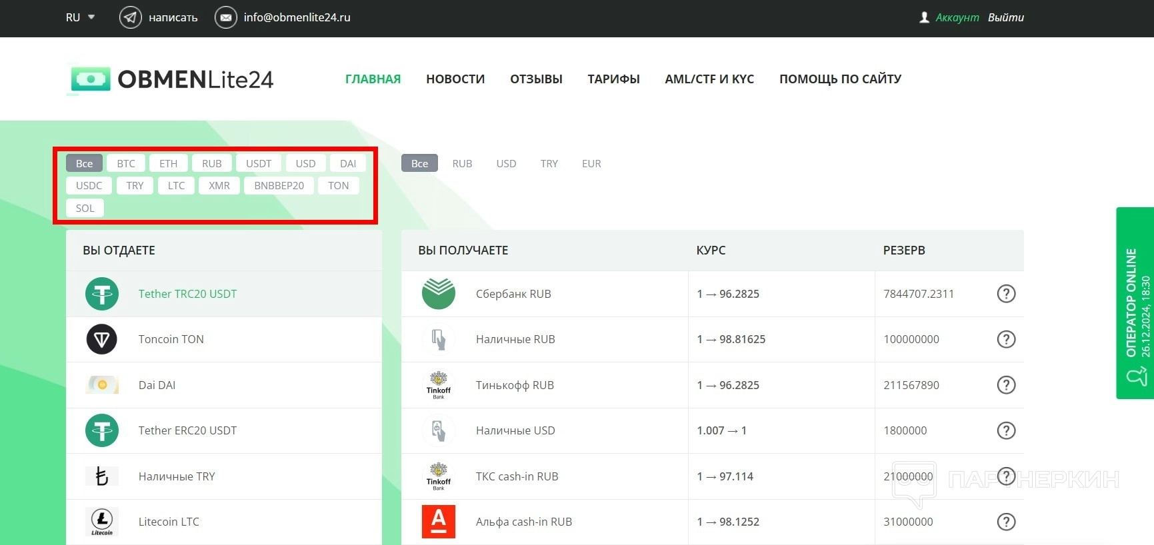The height and width of the screenshot is (545, 1154).
Task: Filter give currencies by USDT
Action: point(259,163)
